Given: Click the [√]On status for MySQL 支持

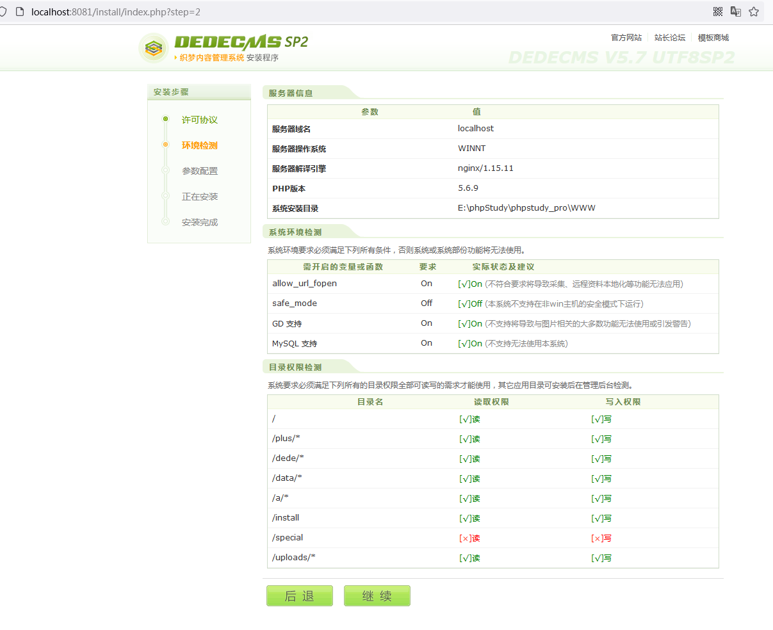Looking at the screenshot, I should [470, 343].
